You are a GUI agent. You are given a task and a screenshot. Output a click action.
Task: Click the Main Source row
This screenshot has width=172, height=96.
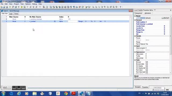point(65,17)
